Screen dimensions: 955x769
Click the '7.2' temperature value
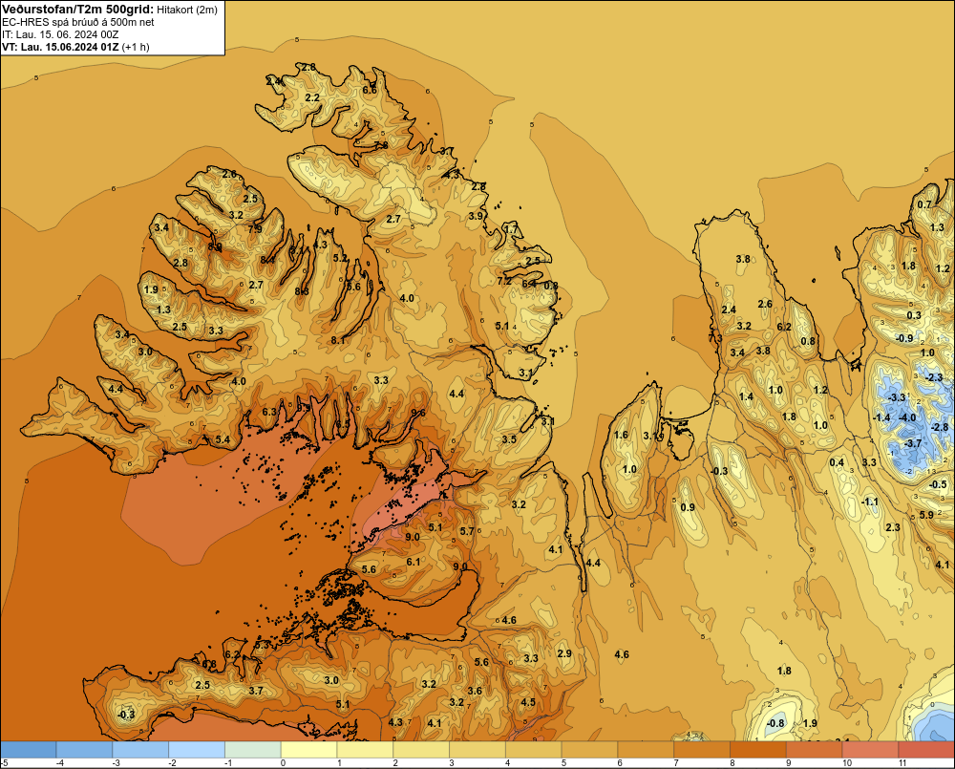[504, 281]
